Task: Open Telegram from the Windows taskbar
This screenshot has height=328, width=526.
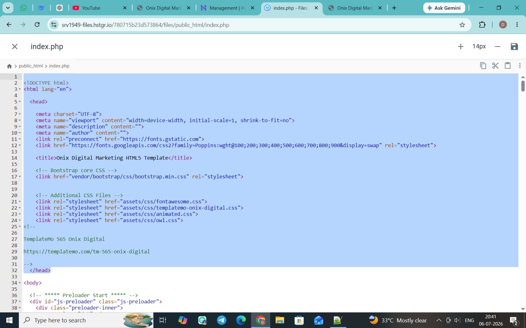Action: point(222,320)
